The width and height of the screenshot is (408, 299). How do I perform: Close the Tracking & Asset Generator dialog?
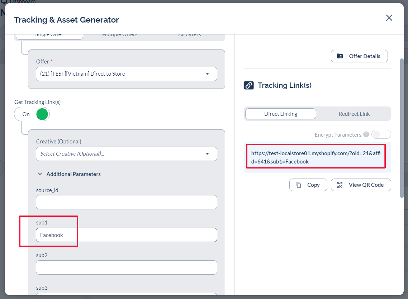click(389, 18)
